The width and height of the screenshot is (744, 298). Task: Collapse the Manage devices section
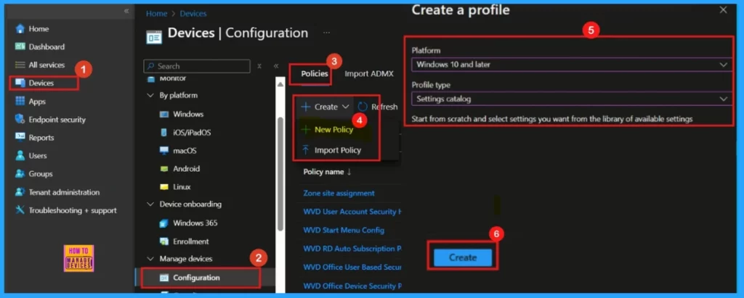[150, 259]
